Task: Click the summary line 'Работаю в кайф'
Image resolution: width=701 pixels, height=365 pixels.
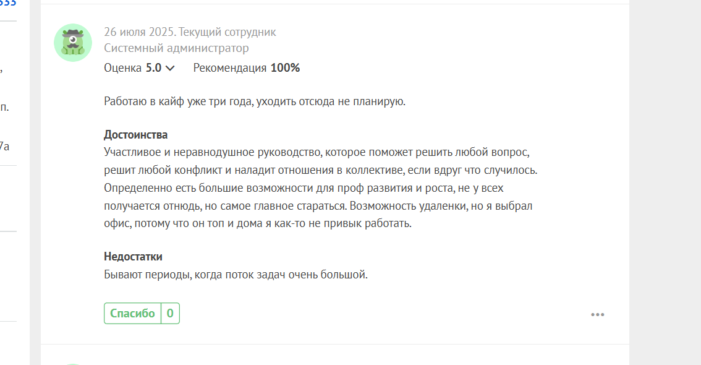Action: click(x=255, y=101)
